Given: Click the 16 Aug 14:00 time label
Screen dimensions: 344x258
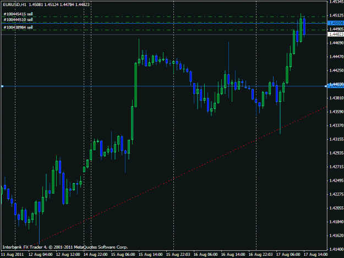Looking at the screenshot, I should (x=233, y=254).
